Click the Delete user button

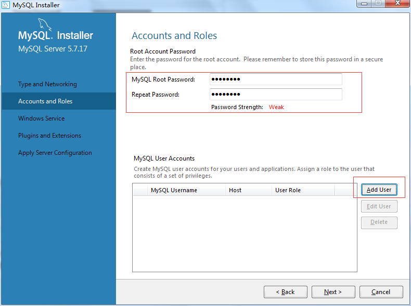pos(379,222)
